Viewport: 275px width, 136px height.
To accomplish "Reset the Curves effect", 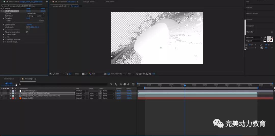I will point(28,8).
